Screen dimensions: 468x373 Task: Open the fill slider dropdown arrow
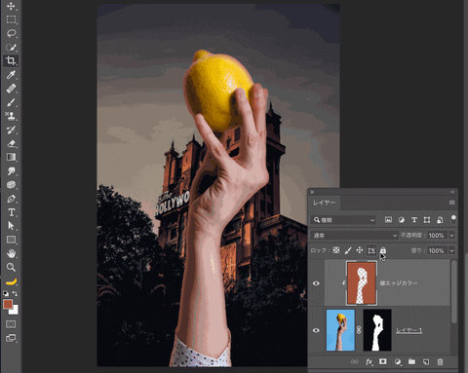(x=451, y=250)
